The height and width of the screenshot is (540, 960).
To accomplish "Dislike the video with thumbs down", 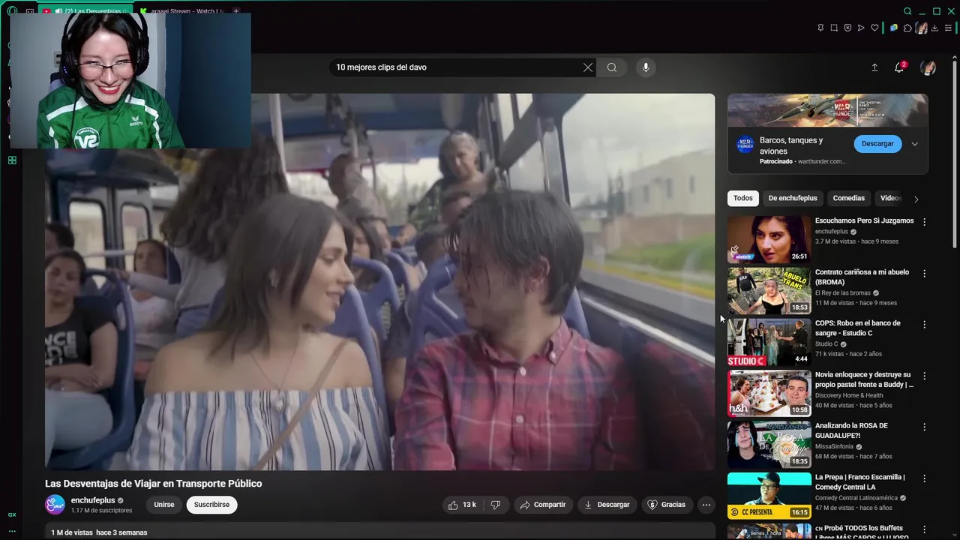I will (x=496, y=505).
